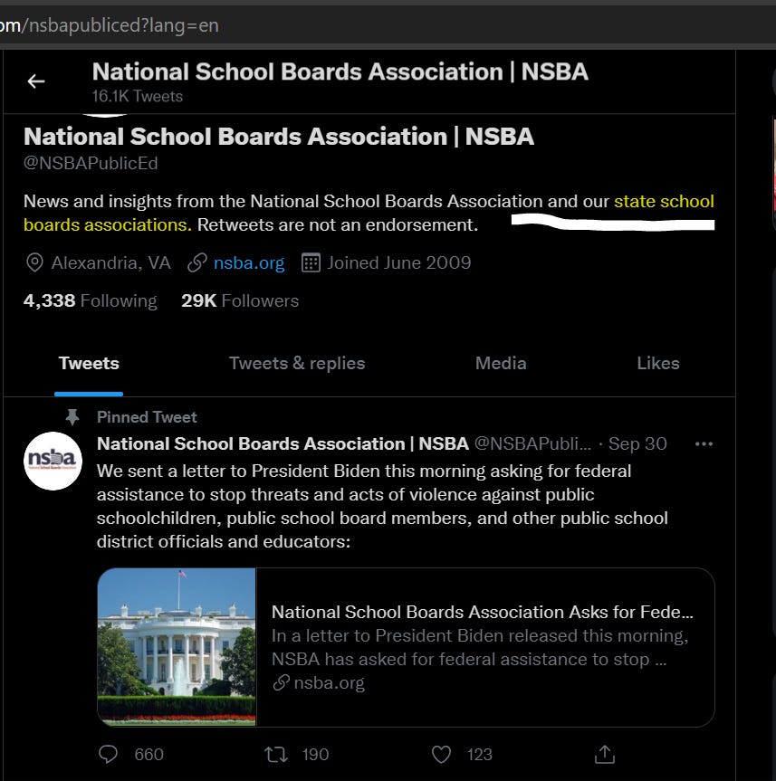Like the pinned tweet heart icon
The image size is (776, 781).
tap(441, 754)
